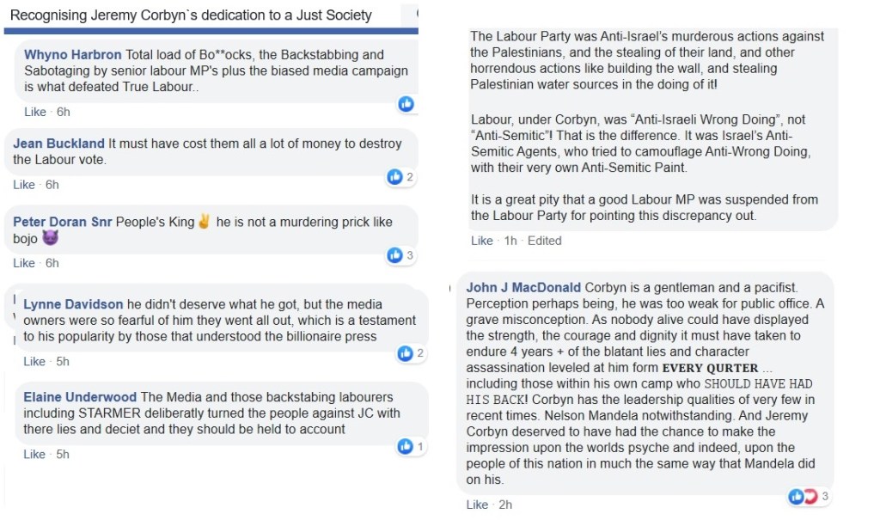Open Peter Doran Snr's profile

pos(63,222)
